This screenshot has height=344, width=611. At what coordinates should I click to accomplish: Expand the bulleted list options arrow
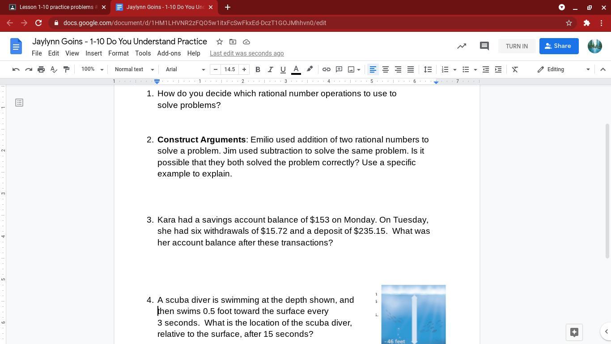coord(475,69)
